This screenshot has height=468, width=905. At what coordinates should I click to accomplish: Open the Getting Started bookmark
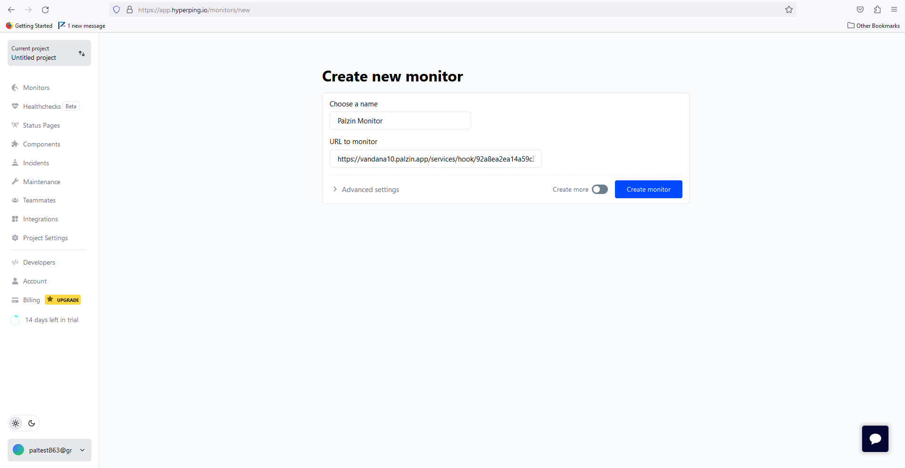coord(29,25)
